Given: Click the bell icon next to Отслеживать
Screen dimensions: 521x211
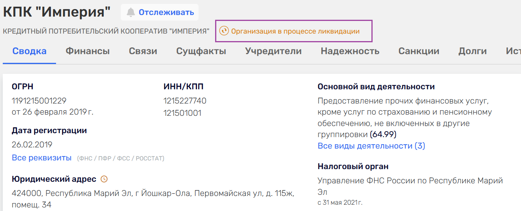Looking at the screenshot, I should [131, 12].
